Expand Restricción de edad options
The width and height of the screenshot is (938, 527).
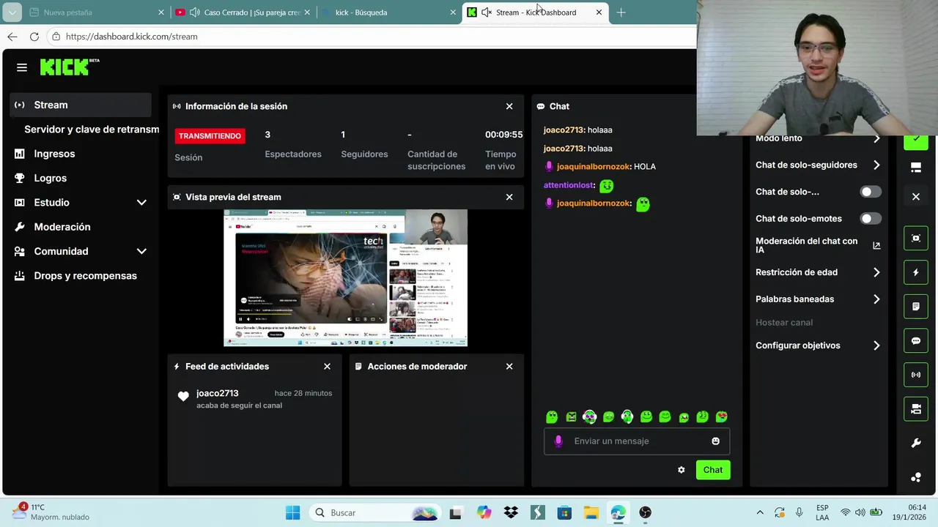(x=876, y=272)
